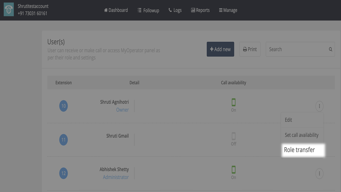
Task: Click the extension 11 badge
Action: pyautogui.click(x=63, y=140)
